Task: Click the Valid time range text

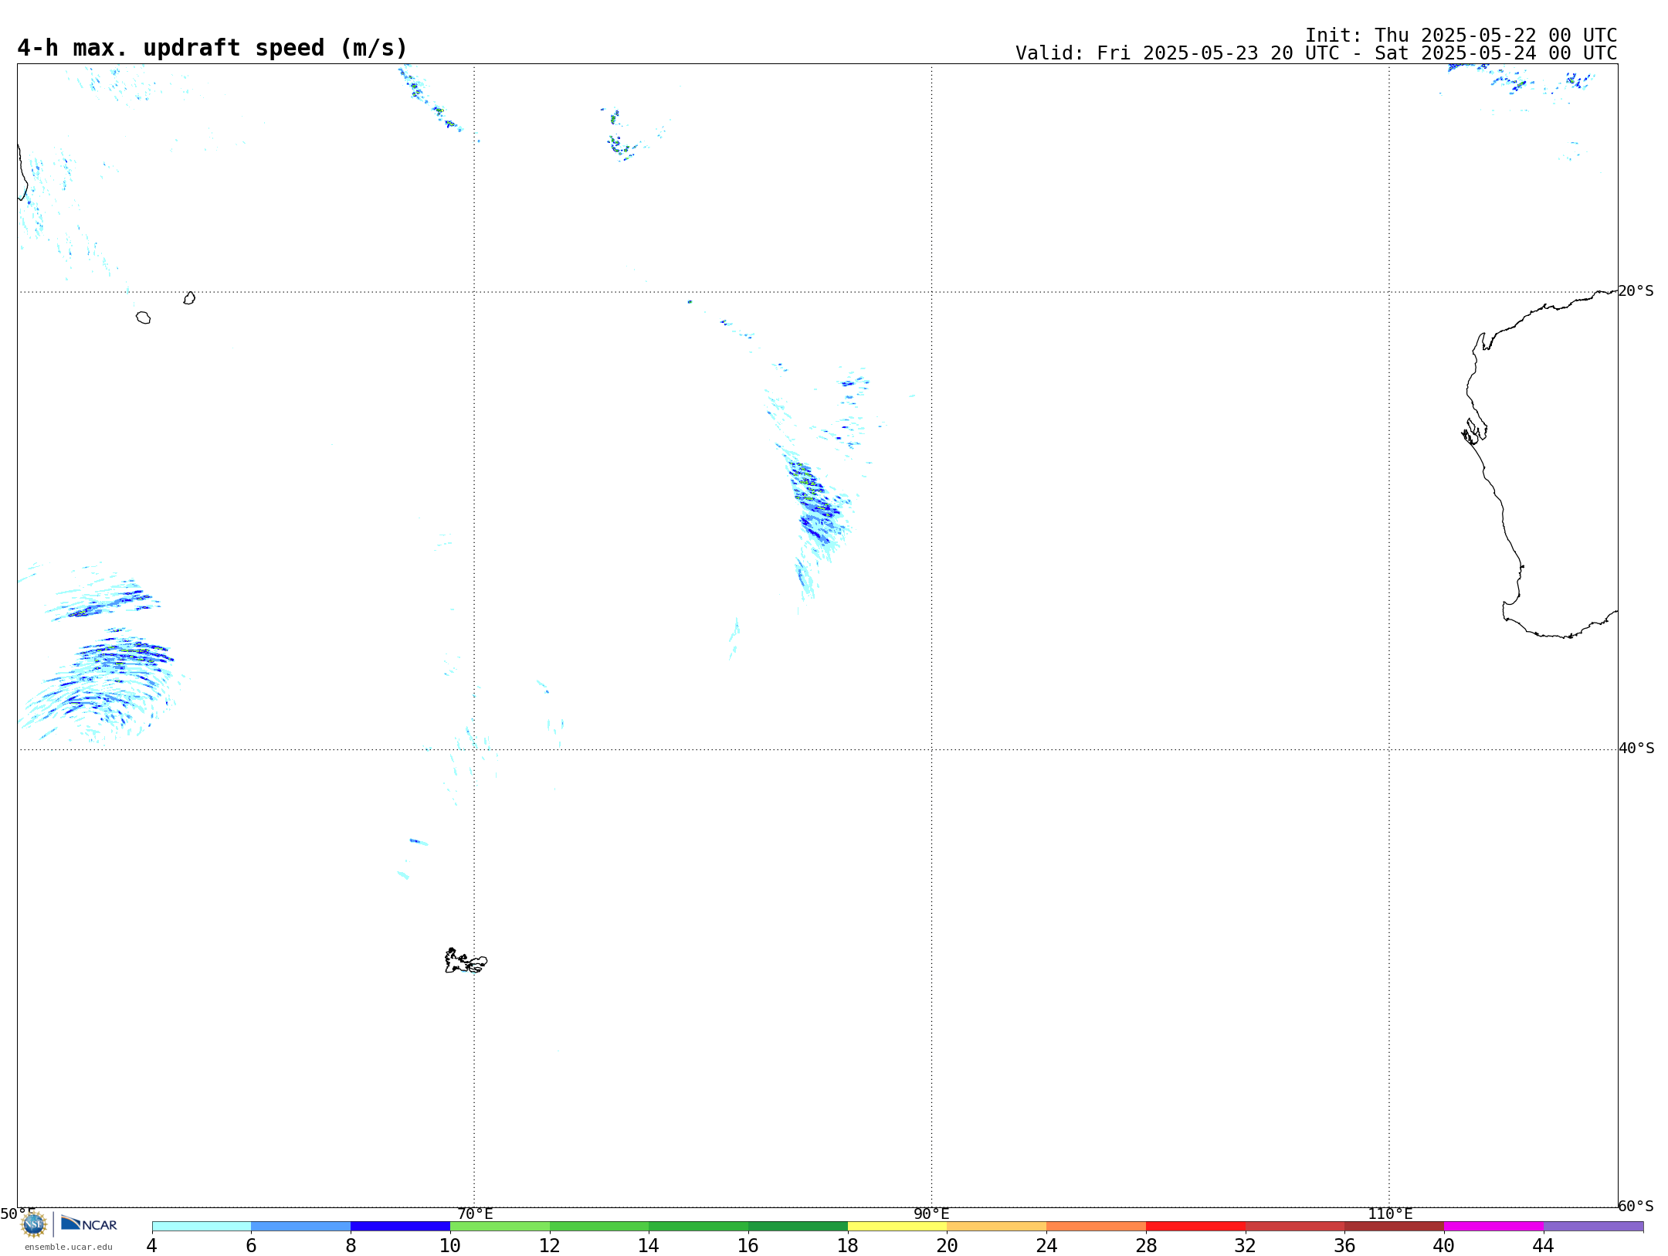Action: point(1316,53)
